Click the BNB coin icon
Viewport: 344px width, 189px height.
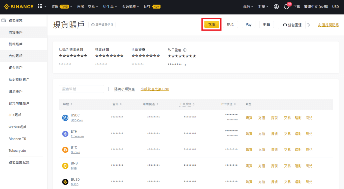(x=65, y=166)
